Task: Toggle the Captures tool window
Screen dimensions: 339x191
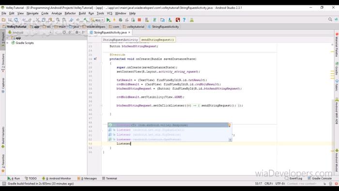Action: pyautogui.click(x=3, y=85)
